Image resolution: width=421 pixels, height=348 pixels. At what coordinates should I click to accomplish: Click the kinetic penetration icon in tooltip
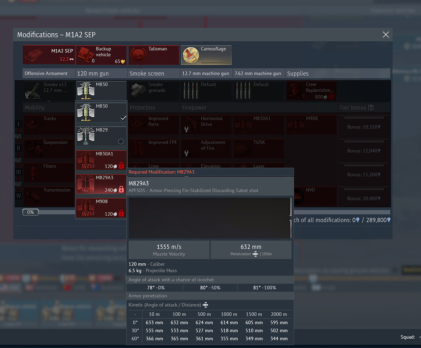tap(205, 305)
